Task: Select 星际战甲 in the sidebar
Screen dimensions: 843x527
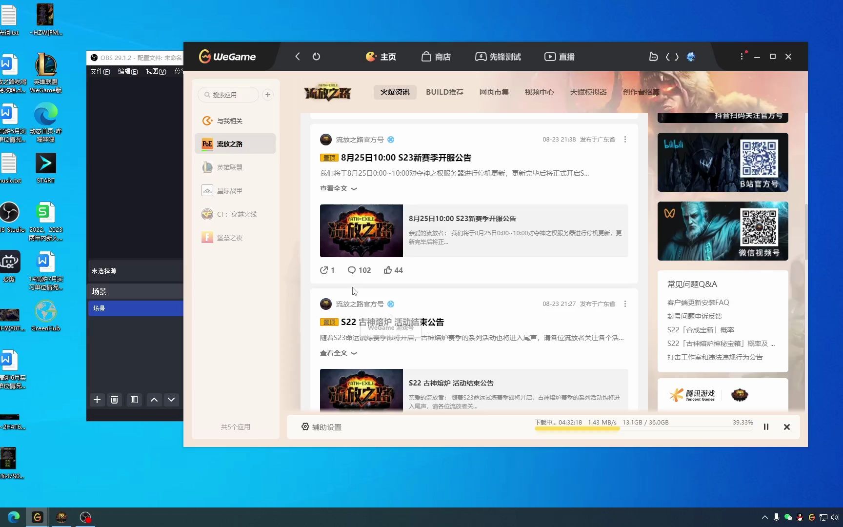Action: 235,191
